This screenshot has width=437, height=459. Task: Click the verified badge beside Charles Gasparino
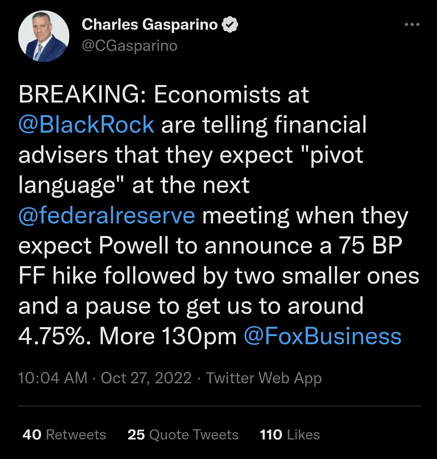(x=230, y=25)
